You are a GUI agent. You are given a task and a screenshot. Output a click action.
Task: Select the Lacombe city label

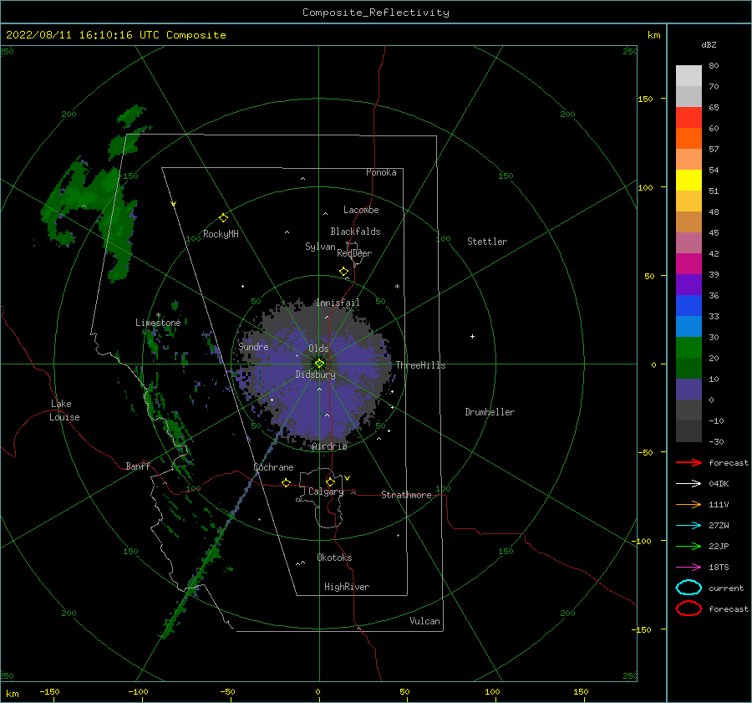pyautogui.click(x=361, y=210)
